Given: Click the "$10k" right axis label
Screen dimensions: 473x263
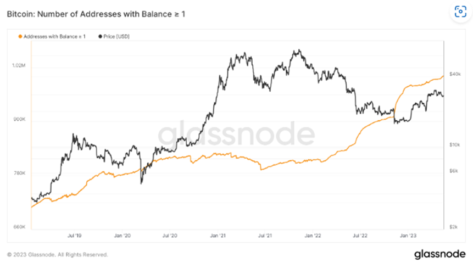Looking at the screenshot, I should [x=455, y=145].
